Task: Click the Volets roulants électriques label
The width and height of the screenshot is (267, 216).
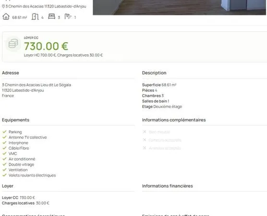Action: (32, 175)
